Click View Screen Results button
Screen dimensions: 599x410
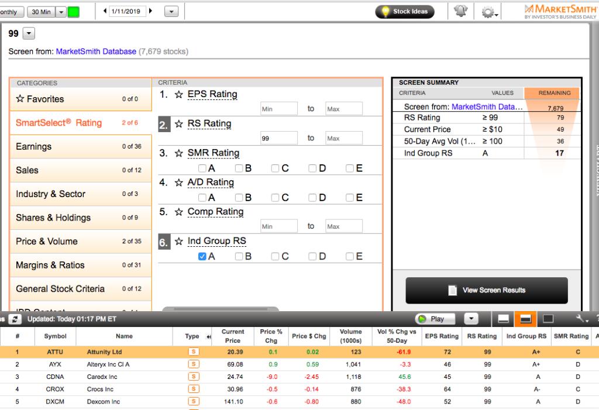(487, 291)
